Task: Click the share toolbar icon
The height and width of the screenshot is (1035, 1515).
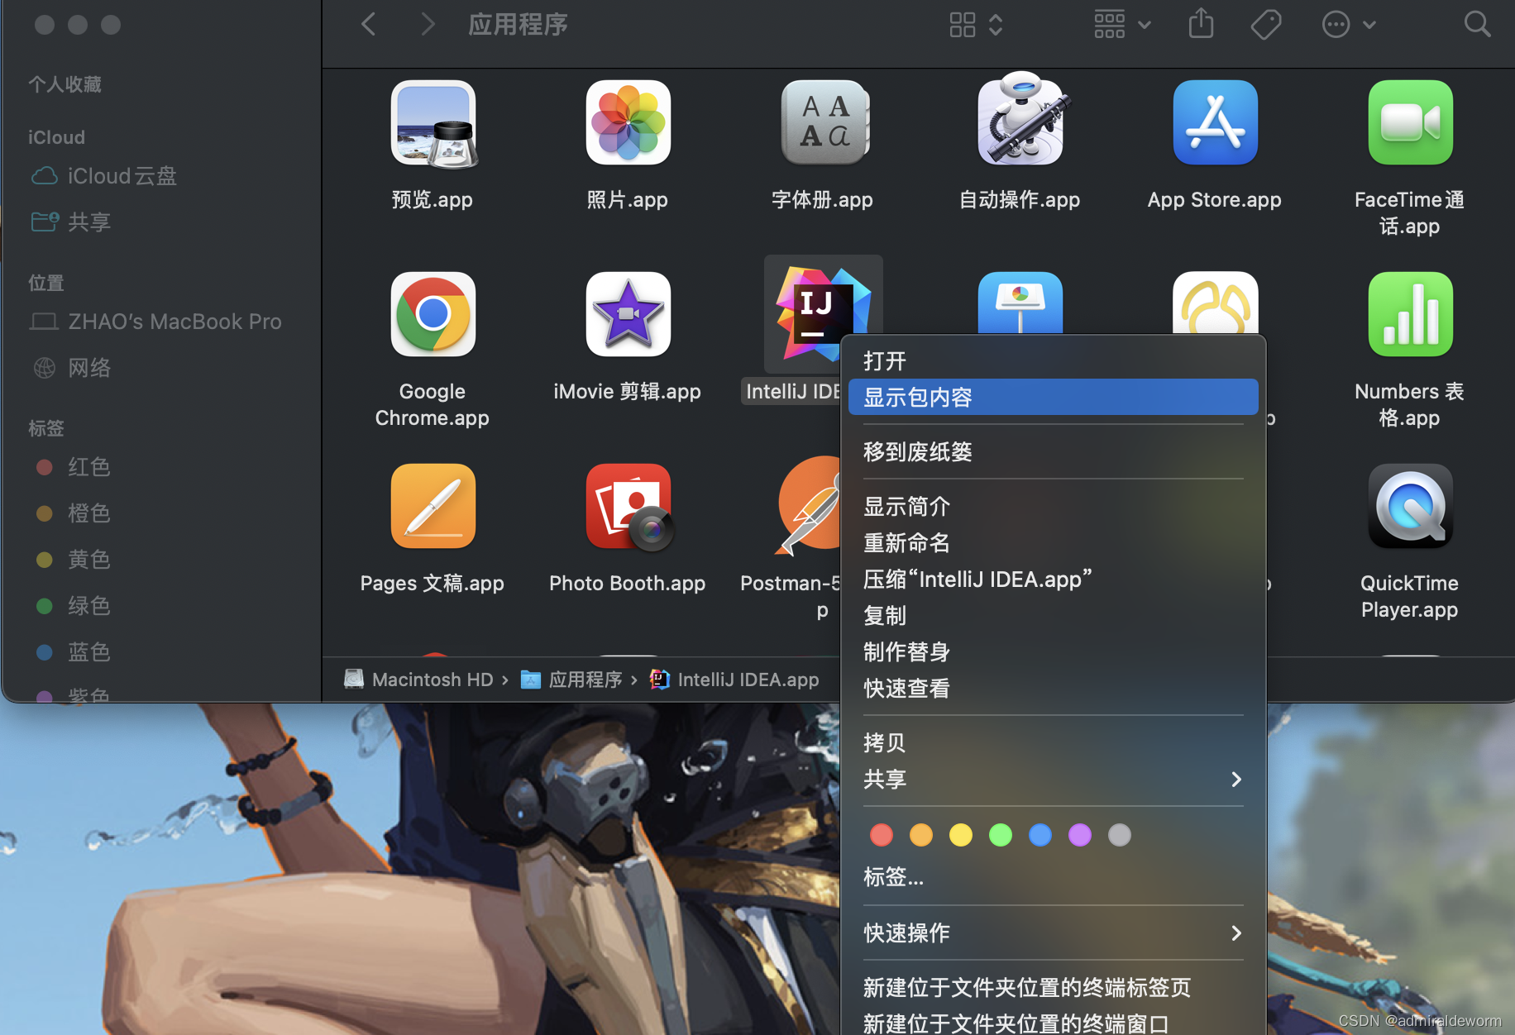Action: 1201,23
